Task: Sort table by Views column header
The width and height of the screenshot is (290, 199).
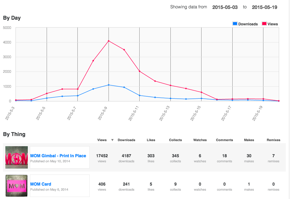Action: tap(102, 140)
